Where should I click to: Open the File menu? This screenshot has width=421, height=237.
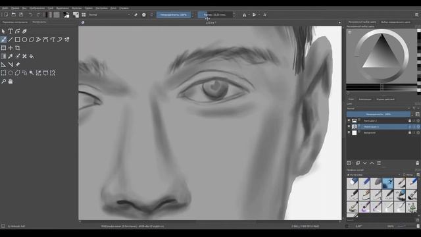(x=5, y=9)
